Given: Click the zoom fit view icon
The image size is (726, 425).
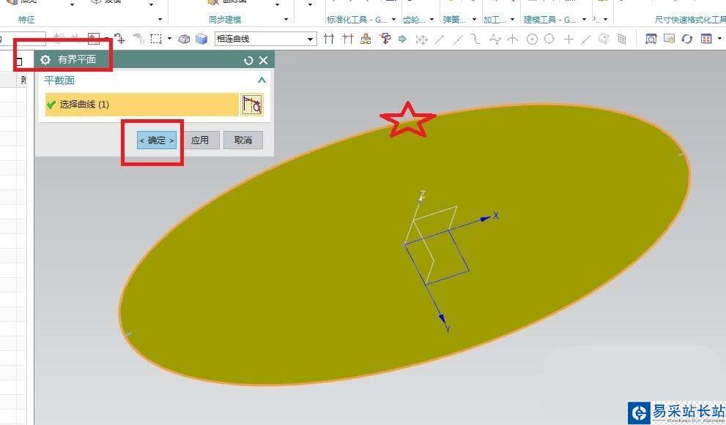Looking at the screenshot, I should click(651, 39).
